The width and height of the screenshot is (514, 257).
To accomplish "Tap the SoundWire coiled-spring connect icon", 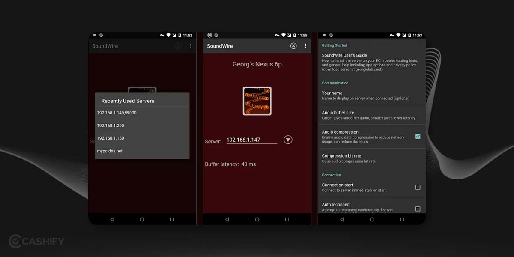I will coord(257,101).
